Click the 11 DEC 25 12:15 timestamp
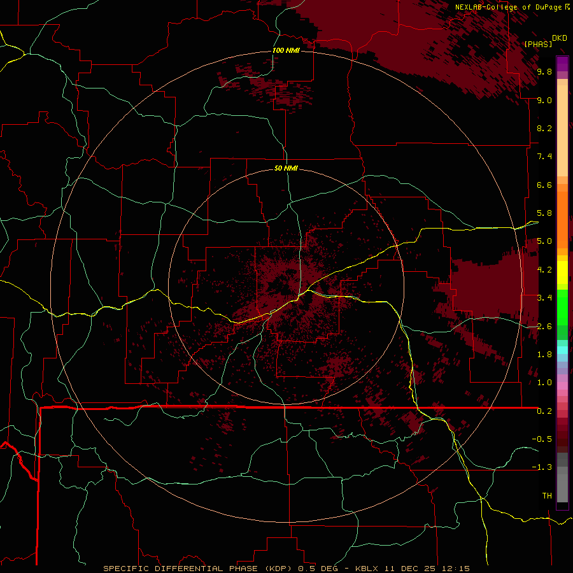Image resolution: width=573 pixels, height=573 pixels. (x=426, y=569)
